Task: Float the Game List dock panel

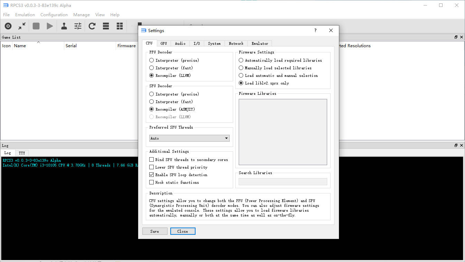Action: pyautogui.click(x=456, y=37)
